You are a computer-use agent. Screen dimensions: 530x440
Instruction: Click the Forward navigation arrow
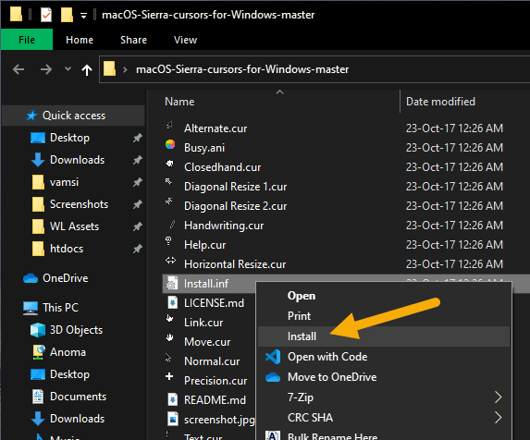[x=46, y=70]
